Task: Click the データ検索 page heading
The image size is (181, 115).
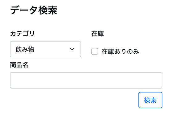Action: pos(34,10)
